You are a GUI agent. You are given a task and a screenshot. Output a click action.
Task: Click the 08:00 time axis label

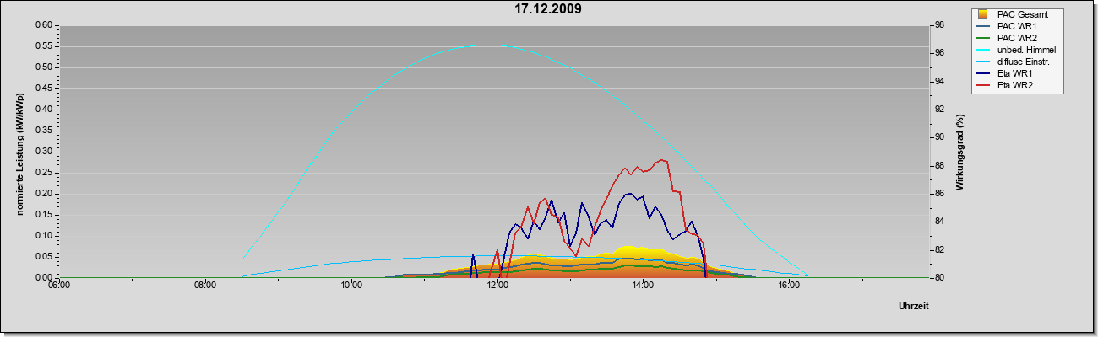(x=205, y=286)
